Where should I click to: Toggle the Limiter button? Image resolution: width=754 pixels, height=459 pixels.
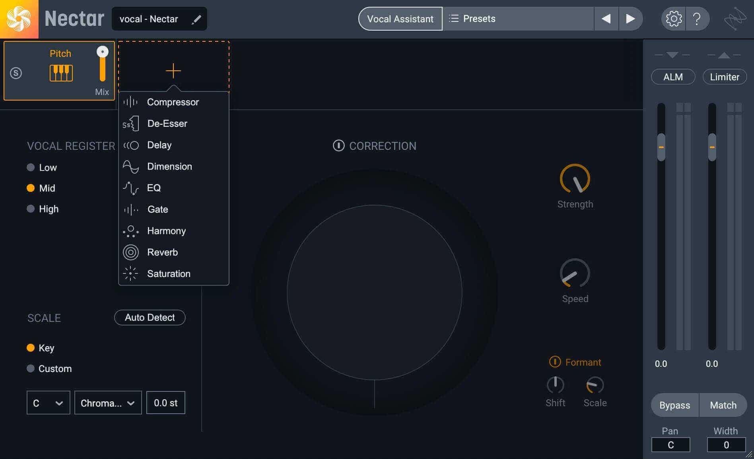click(x=725, y=77)
